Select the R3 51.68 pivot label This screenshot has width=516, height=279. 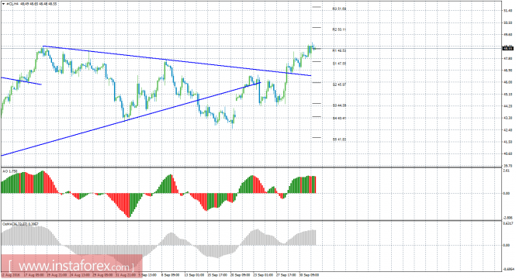point(339,9)
